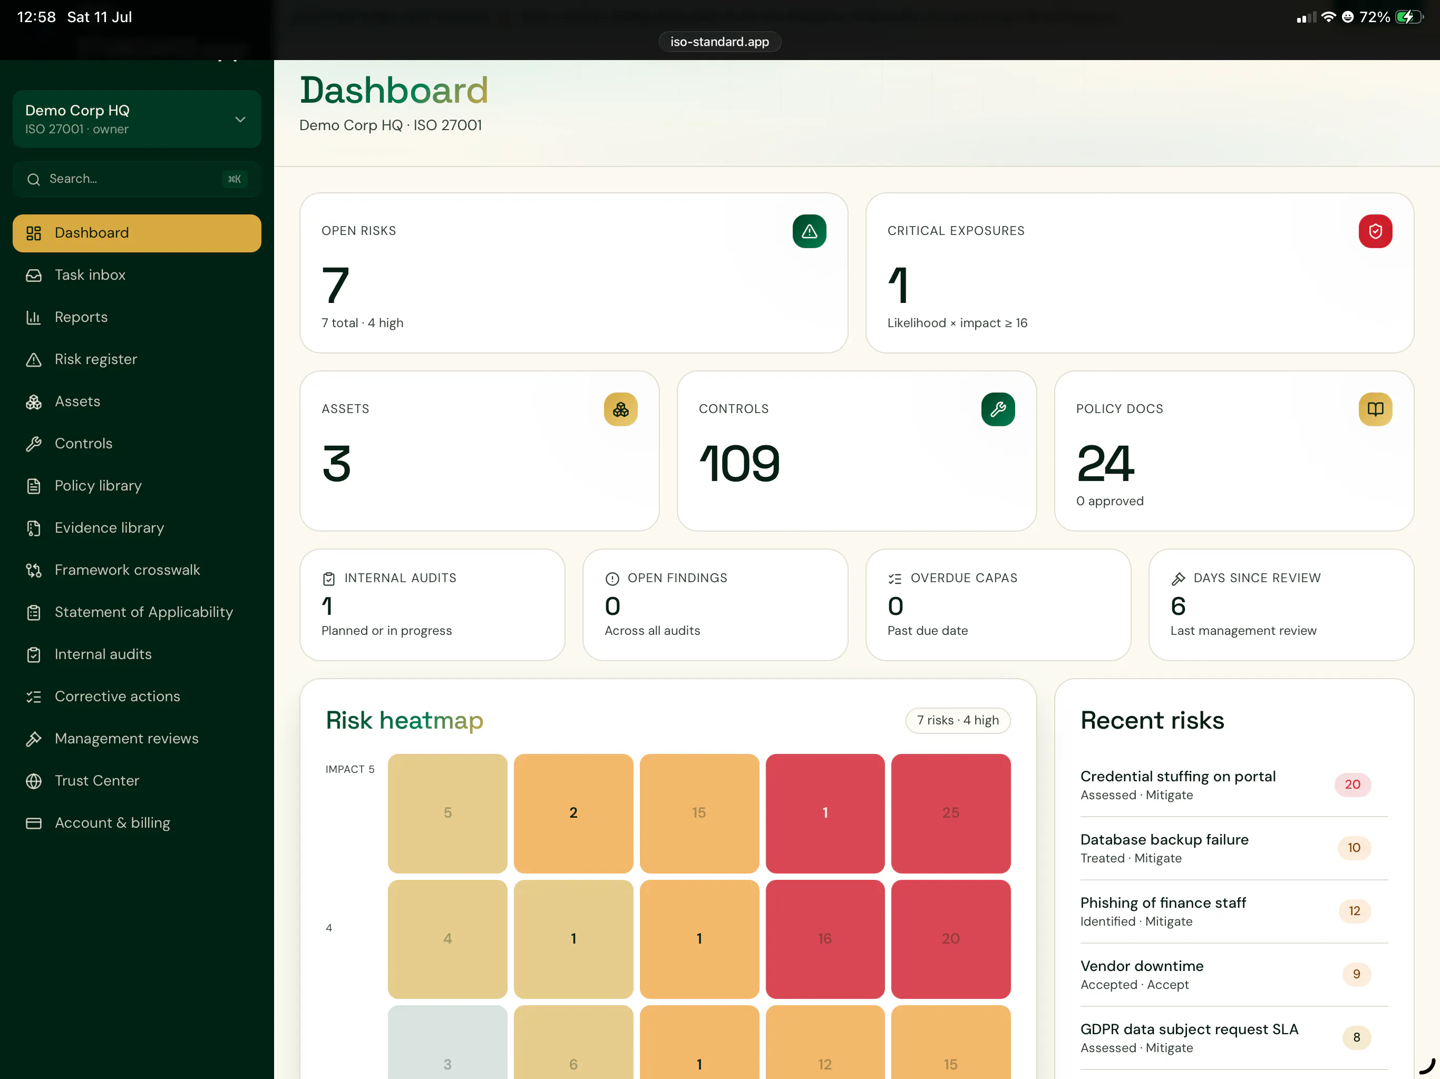The image size is (1440, 1079).
Task: Open the Dashboard menu item
Action: click(x=137, y=233)
